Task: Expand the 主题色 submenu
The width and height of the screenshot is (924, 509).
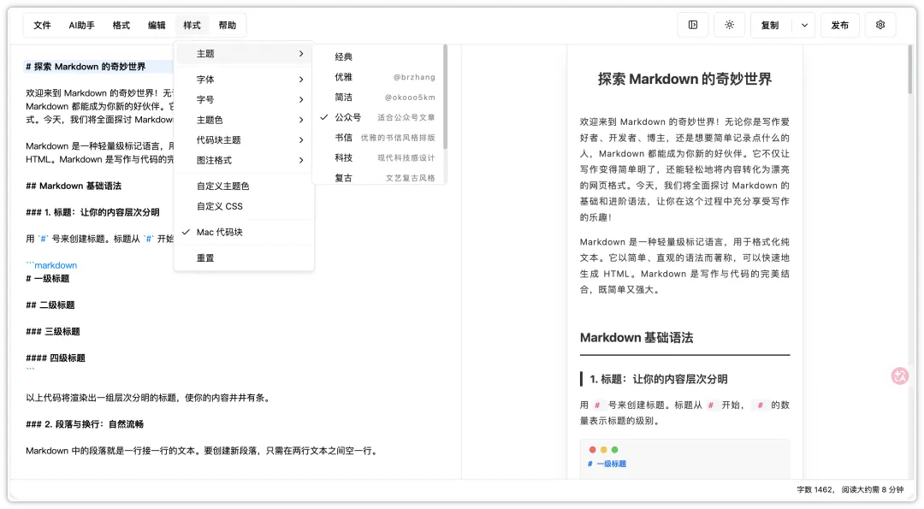Action: coord(244,120)
